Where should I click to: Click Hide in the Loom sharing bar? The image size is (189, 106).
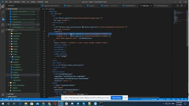(x=125, y=98)
